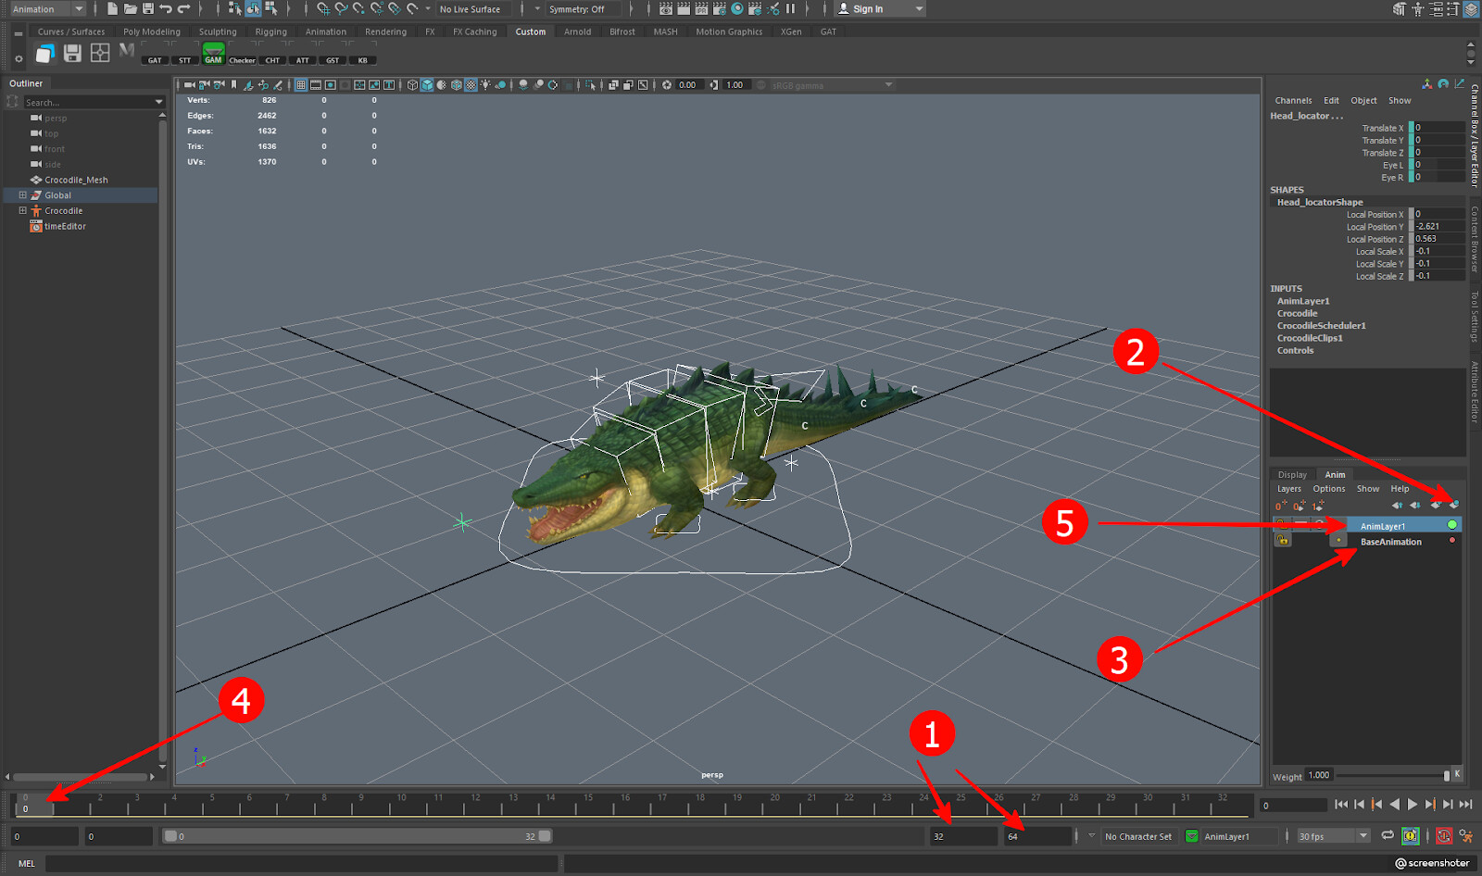Switch to the Display layer tab
This screenshot has width=1482, height=876.
point(1292,475)
